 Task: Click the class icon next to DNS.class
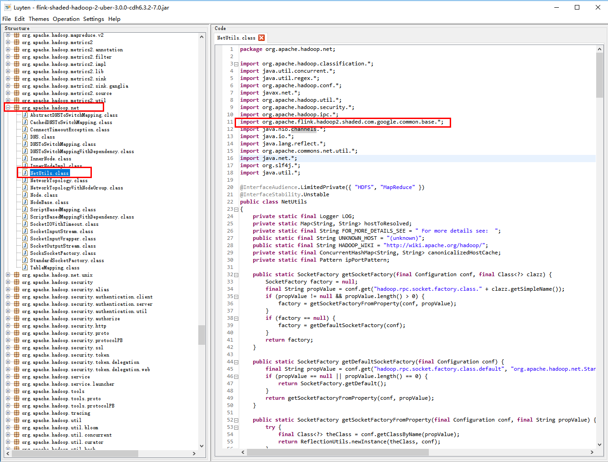pos(24,136)
